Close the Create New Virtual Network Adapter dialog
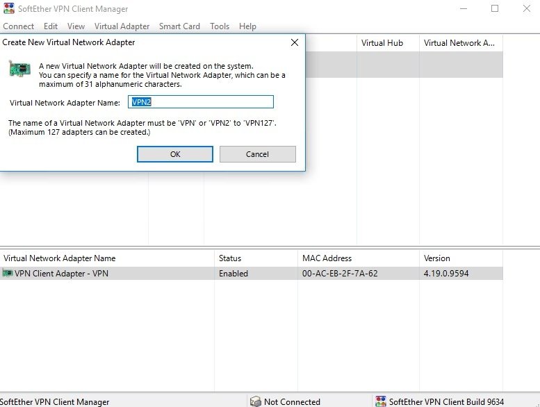The image size is (540, 407). click(x=295, y=42)
